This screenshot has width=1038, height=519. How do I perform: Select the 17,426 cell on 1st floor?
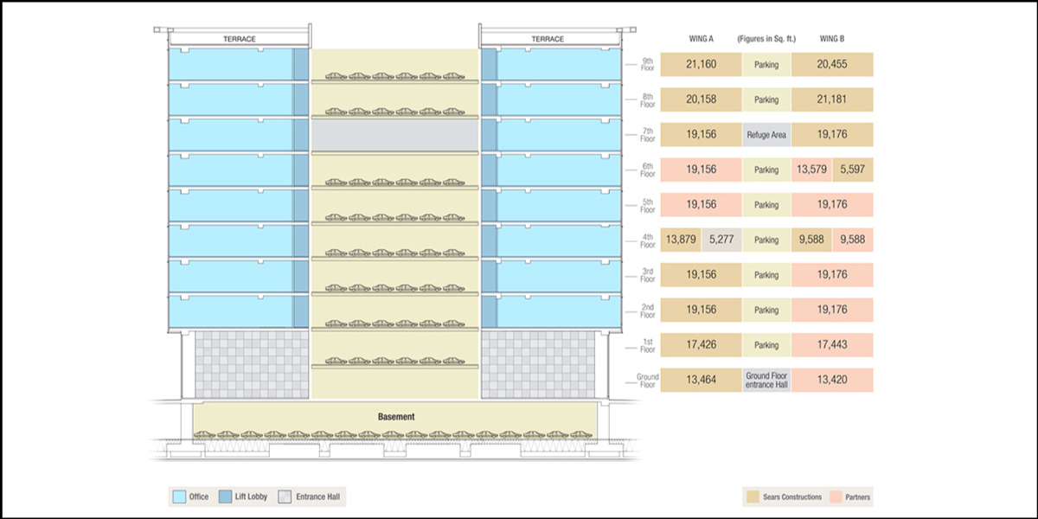[701, 345]
